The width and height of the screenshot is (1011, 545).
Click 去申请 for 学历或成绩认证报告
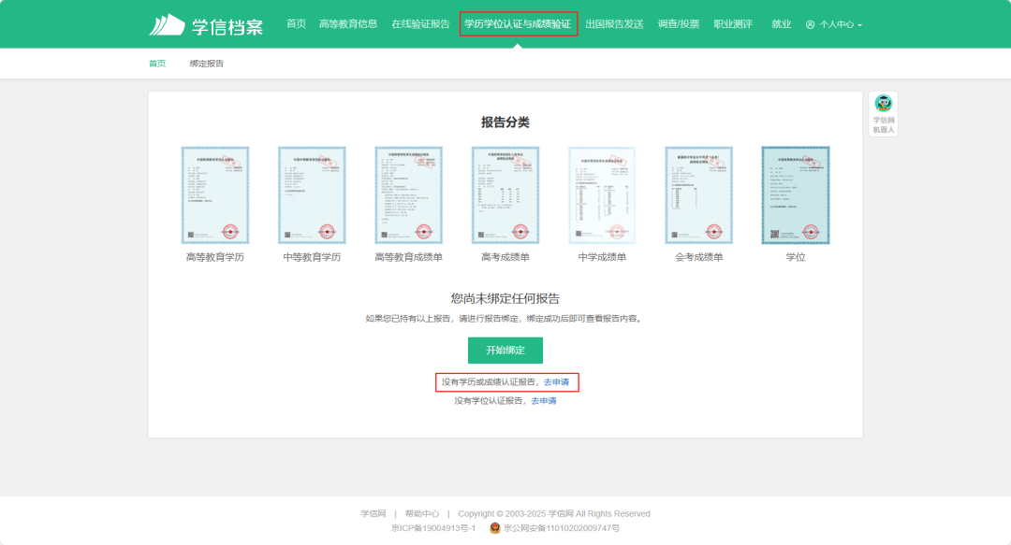click(556, 382)
